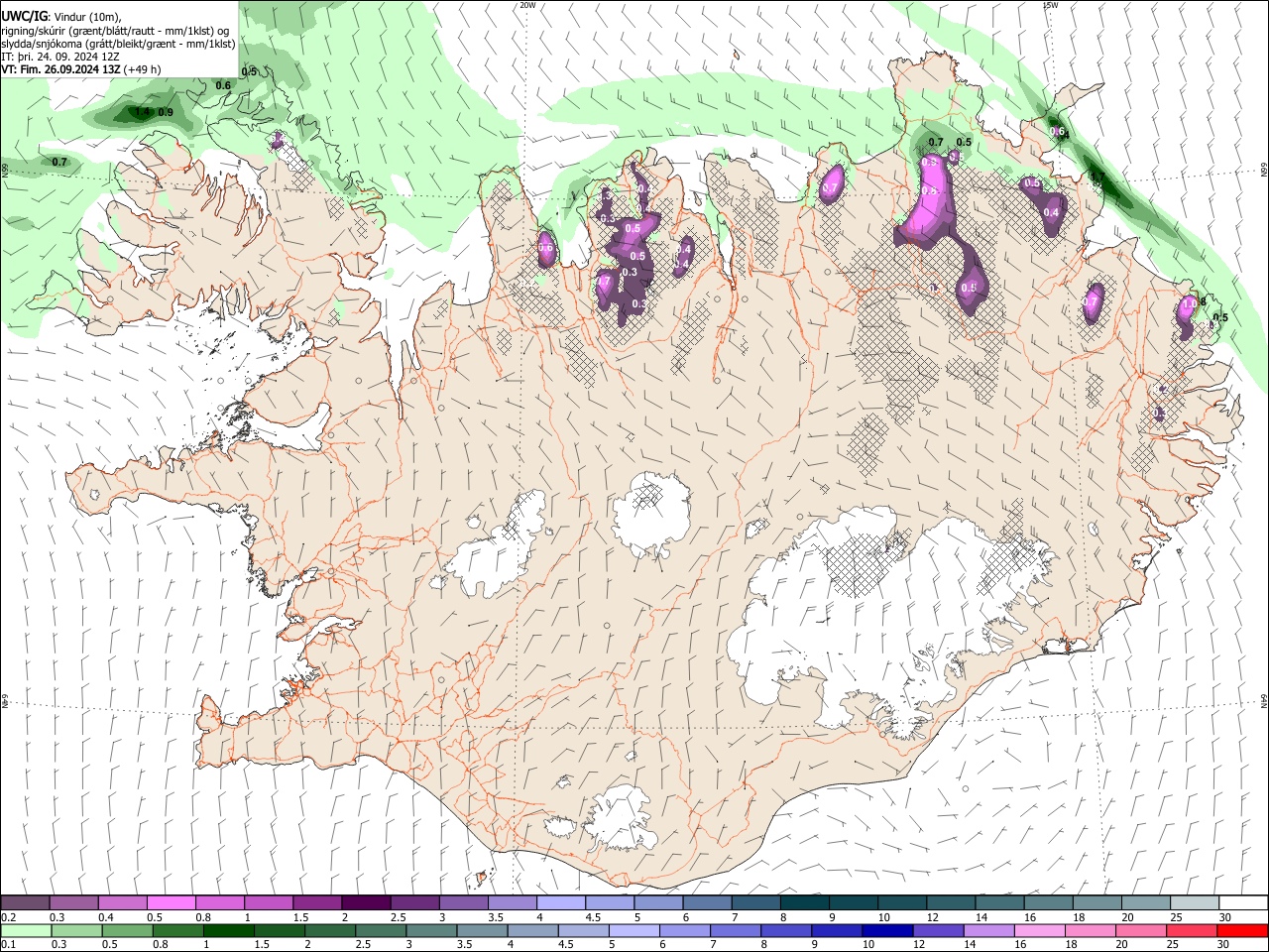Select the darkest purple top-scale swatch at 2

[x=366, y=902]
